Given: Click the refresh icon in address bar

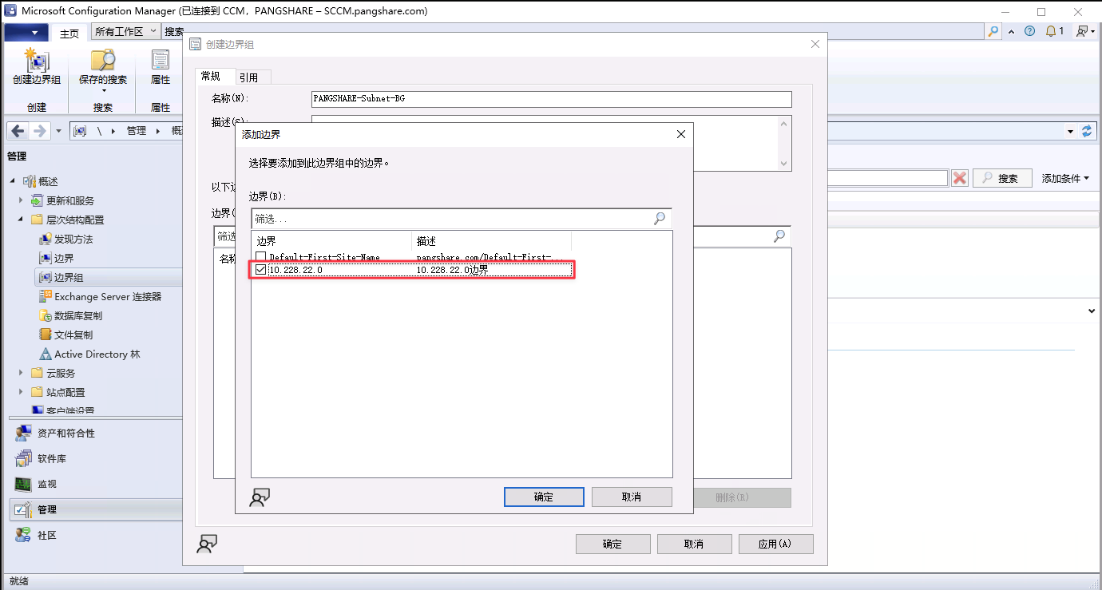Looking at the screenshot, I should (1086, 131).
